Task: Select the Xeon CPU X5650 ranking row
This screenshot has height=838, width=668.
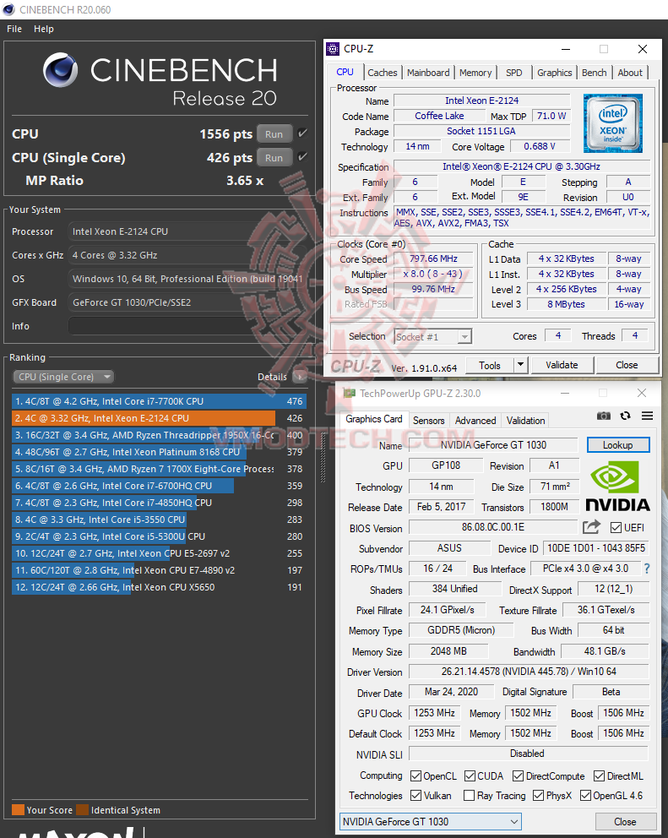Action: (160, 587)
